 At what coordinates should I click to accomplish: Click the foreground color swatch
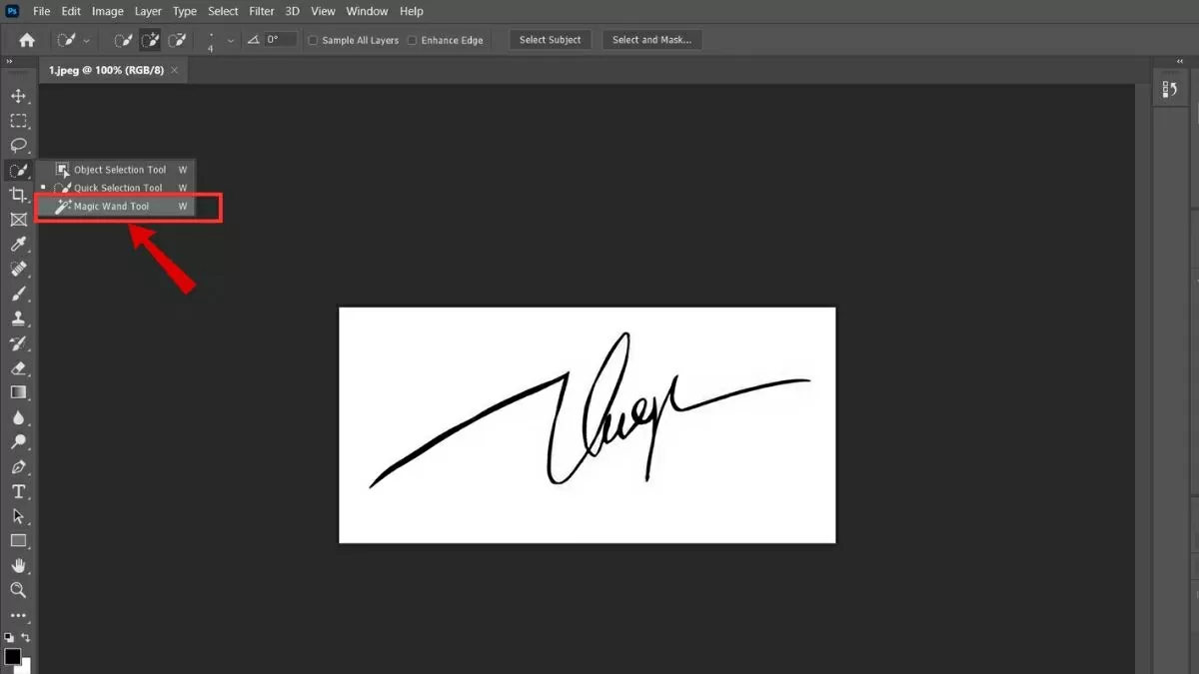click(12, 656)
